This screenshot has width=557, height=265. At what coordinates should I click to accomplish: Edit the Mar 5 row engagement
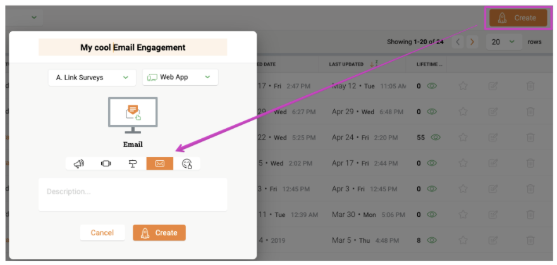point(493,240)
